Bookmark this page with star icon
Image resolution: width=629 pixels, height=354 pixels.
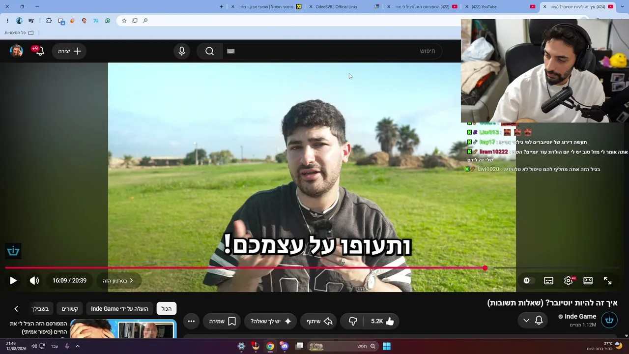[x=124, y=21]
